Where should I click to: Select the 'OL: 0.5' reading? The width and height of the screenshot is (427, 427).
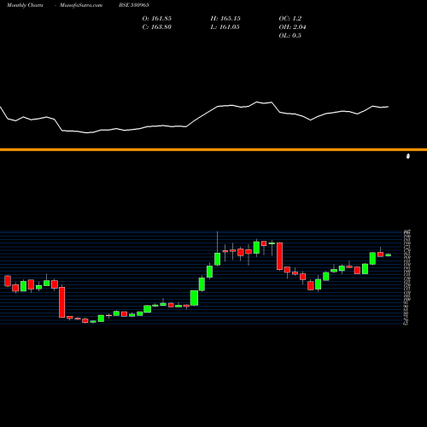pos(290,36)
